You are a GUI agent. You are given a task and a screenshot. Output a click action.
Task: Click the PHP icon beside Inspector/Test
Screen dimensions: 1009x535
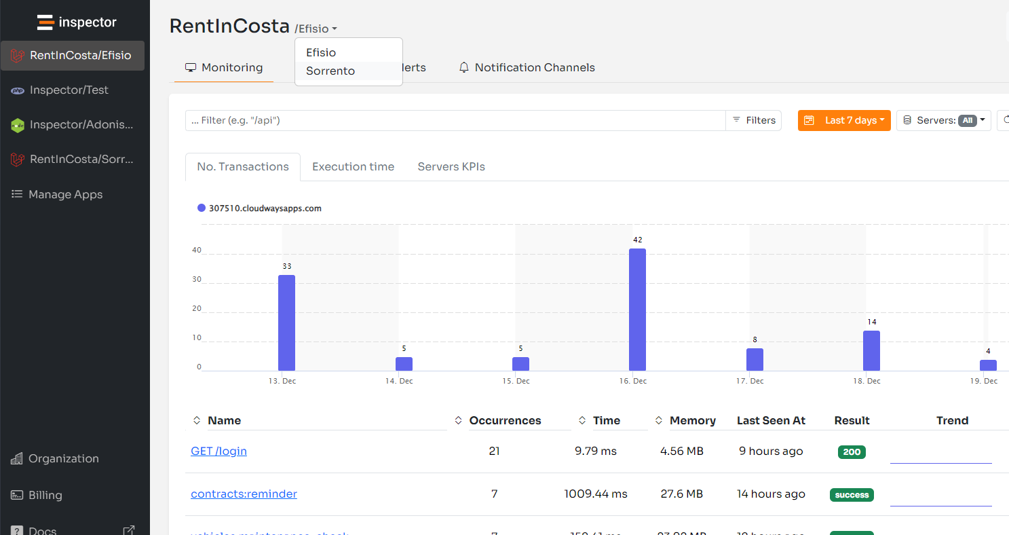click(18, 90)
